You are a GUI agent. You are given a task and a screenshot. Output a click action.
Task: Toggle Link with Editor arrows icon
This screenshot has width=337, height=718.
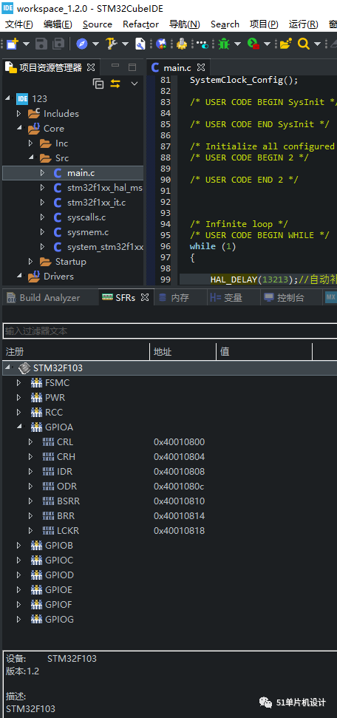pyautogui.click(x=115, y=84)
